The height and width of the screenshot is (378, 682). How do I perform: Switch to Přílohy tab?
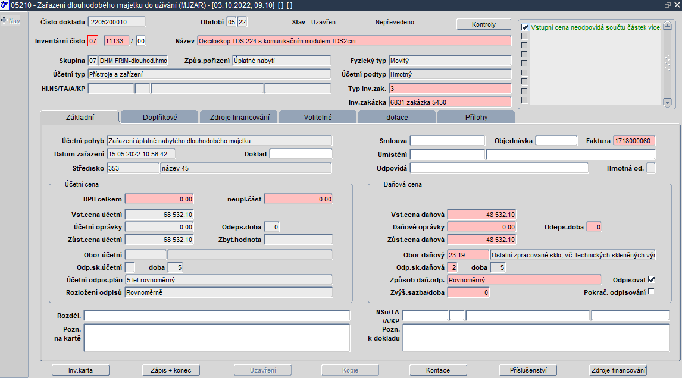[x=476, y=117]
